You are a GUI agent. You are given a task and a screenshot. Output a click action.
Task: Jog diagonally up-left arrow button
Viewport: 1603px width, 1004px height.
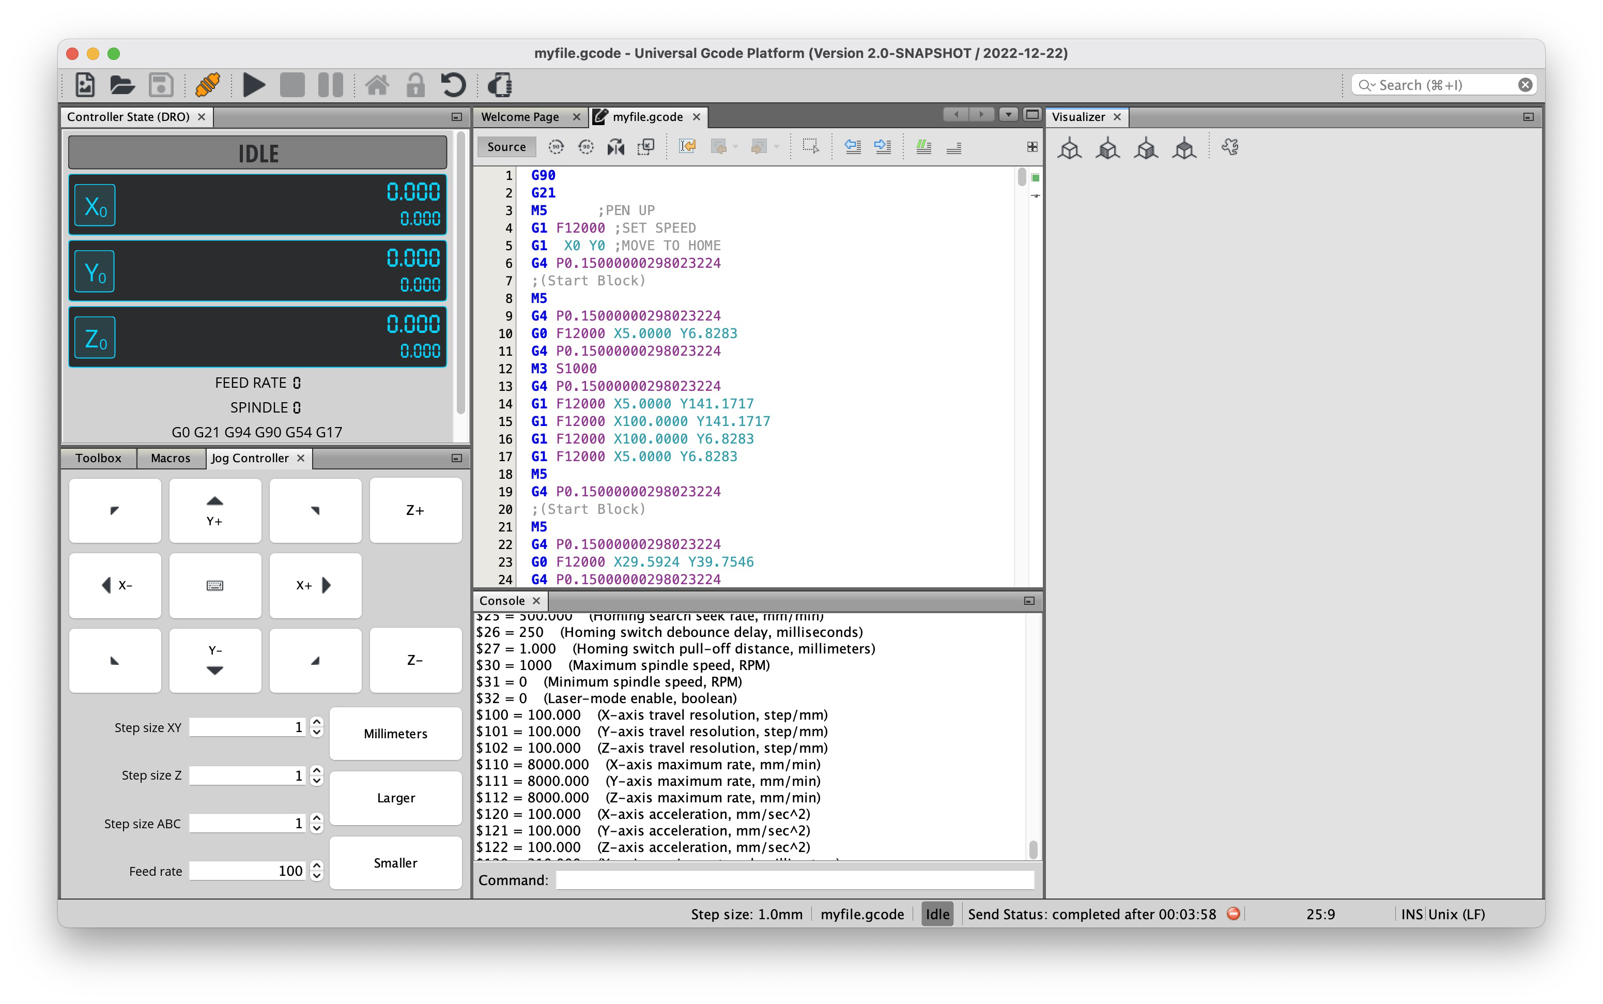point(115,510)
